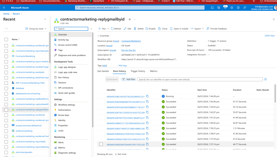Open the notifications bell
This screenshot has height=157, width=277.
click(x=225, y=7)
